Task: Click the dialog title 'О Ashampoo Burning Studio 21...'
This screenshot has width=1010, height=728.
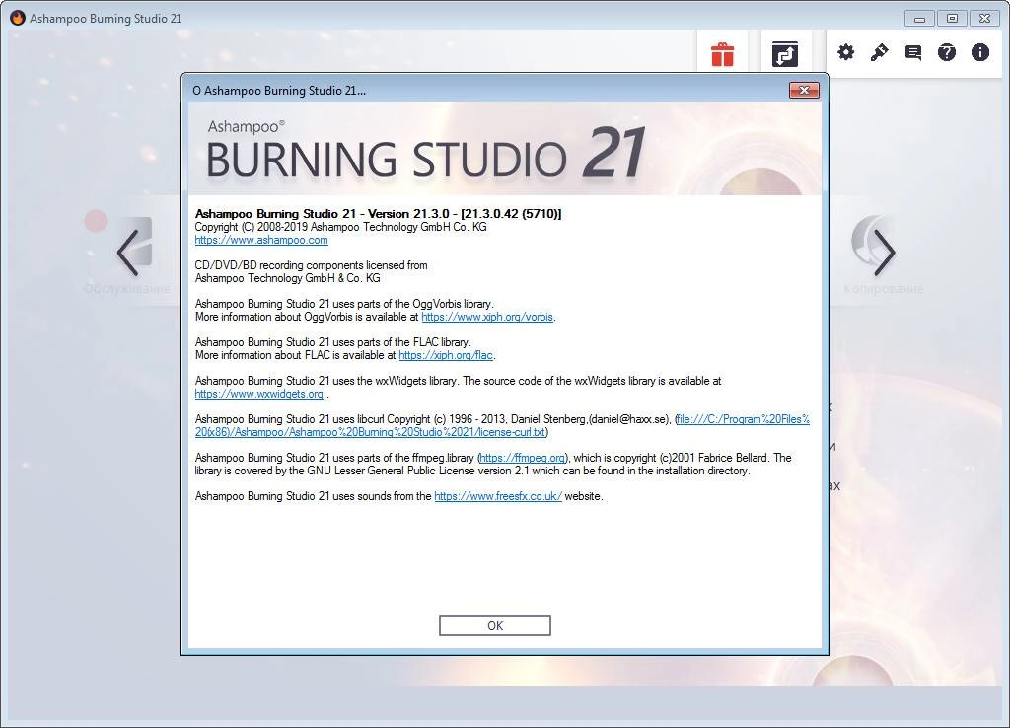Action: (x=279, y=91)
